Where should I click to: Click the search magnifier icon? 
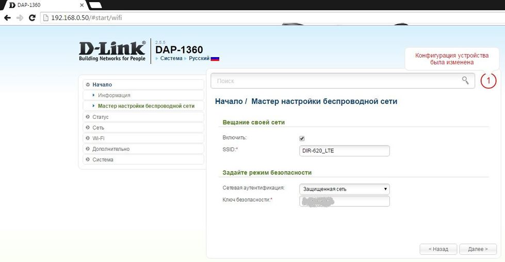tap(465, 80)
